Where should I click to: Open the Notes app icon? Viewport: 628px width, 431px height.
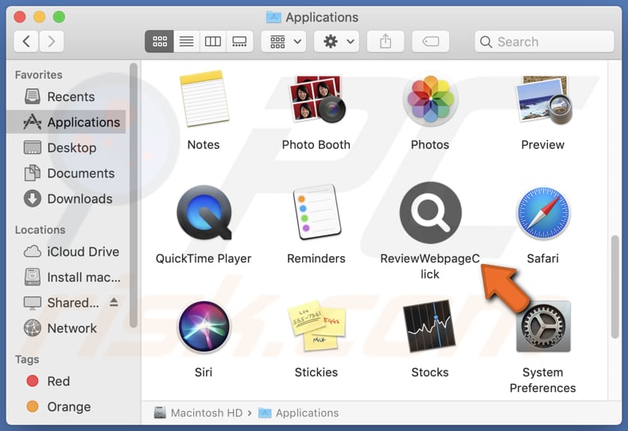click(x=204, y=98)
